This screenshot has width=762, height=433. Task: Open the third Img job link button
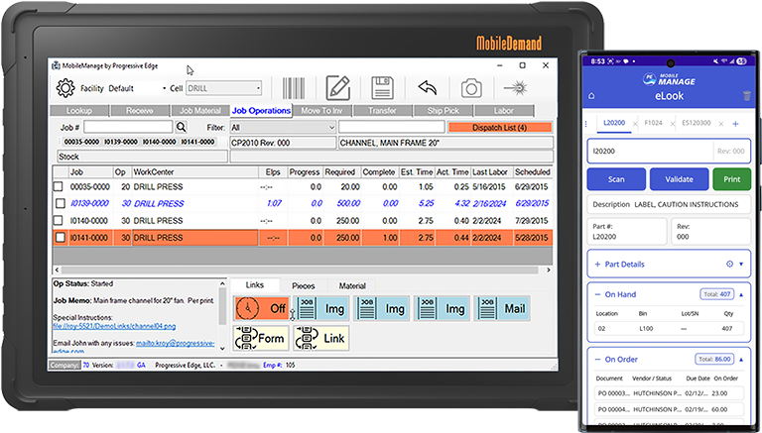(x=442, y=308)
